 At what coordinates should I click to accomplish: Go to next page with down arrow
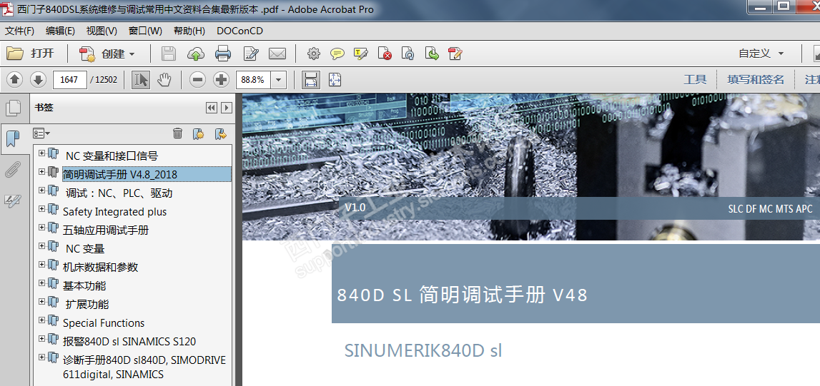coord(38,80)
